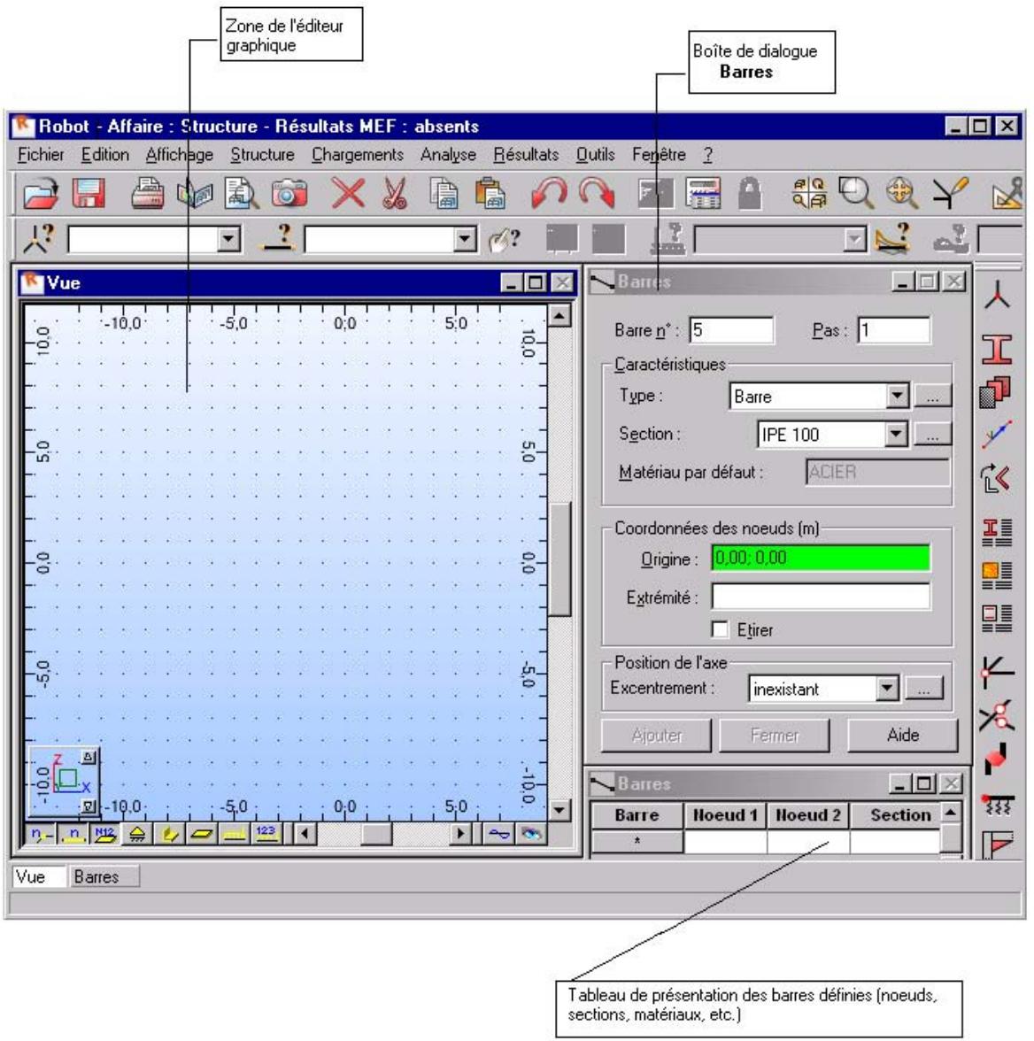The image size is (1034, 1041).
Task: Click the green Origine coordinates field
Action: (820, 558)
